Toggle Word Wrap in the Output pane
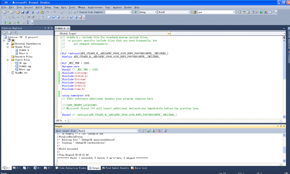 point(165,131)
